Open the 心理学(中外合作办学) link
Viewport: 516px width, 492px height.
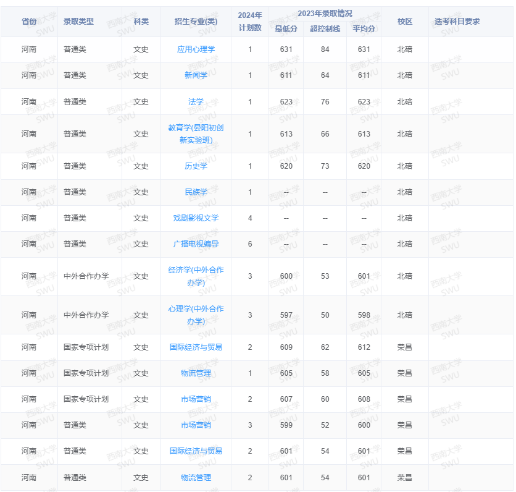click(196, 315)
